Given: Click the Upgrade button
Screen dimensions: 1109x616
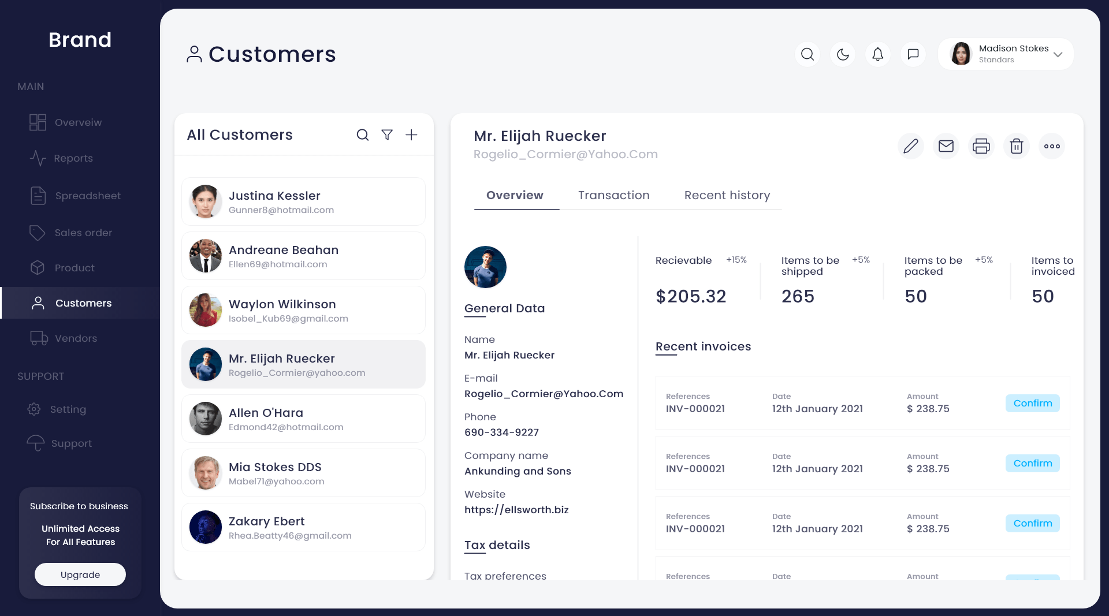Looking at the screenshot, I should 80,574.
